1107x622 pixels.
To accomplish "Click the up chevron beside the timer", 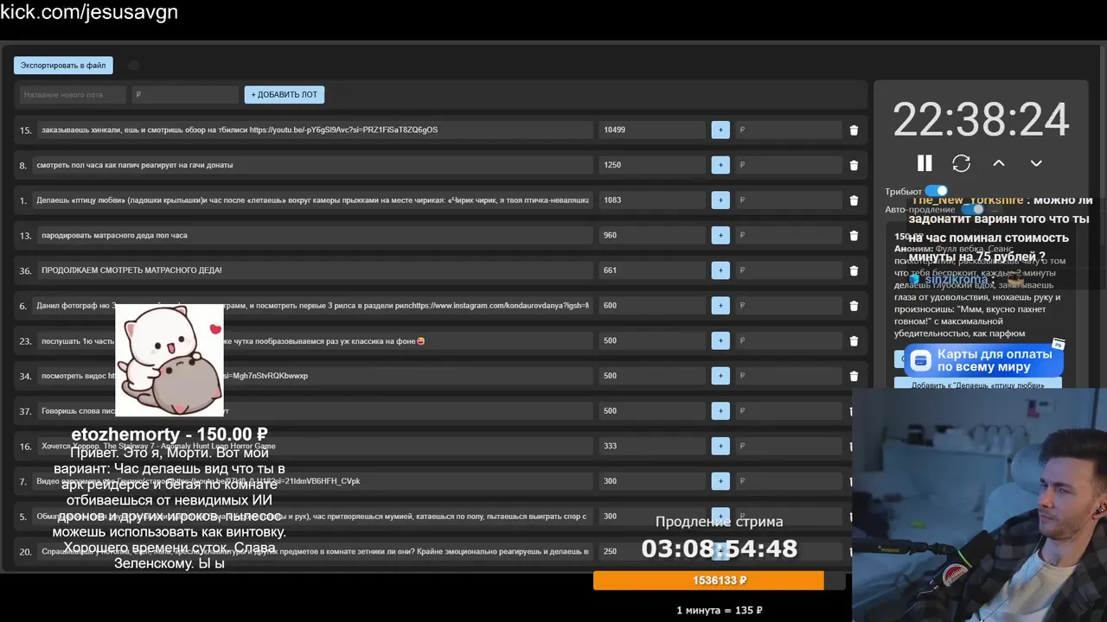I will point(999,163).
